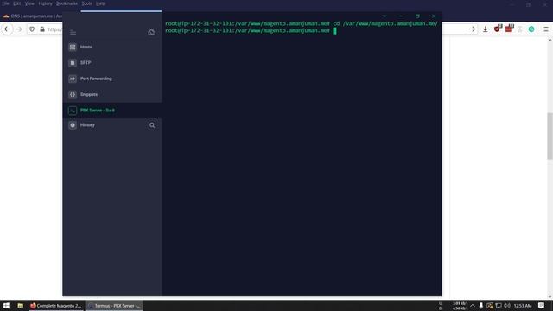
Task: Open File Explorer from taskbar
Action: 21,306
